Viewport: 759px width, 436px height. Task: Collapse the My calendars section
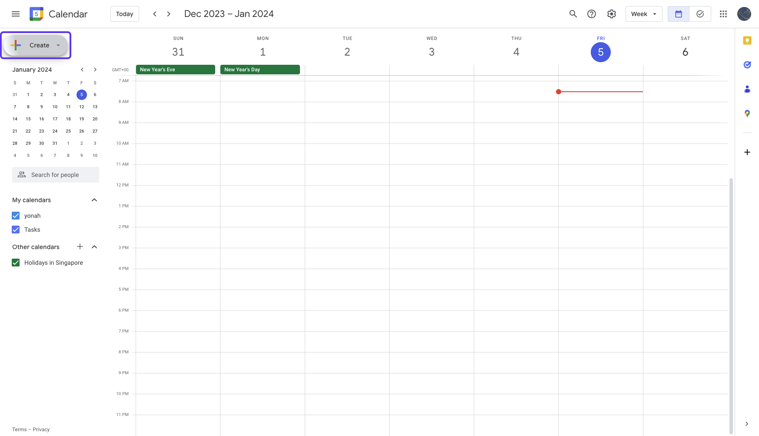(94, 200)
